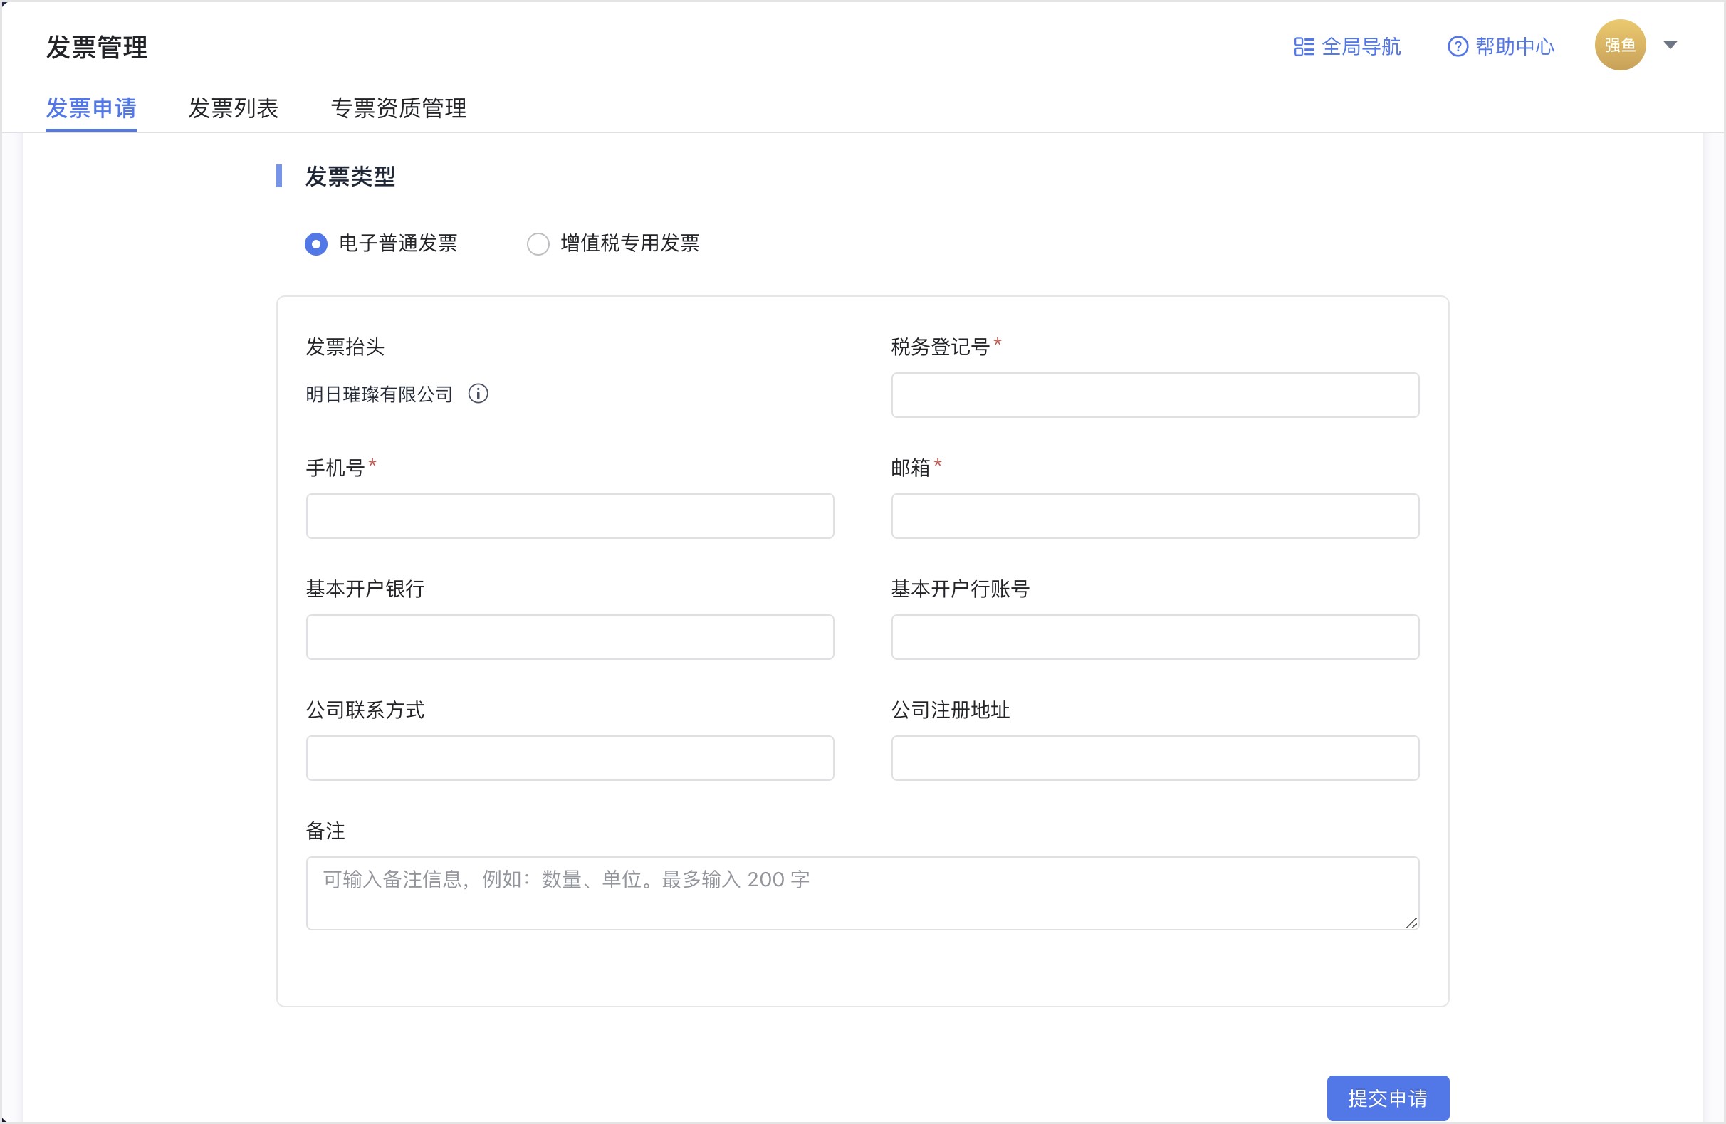Click inside the 税务登记号 input field

1154,394
